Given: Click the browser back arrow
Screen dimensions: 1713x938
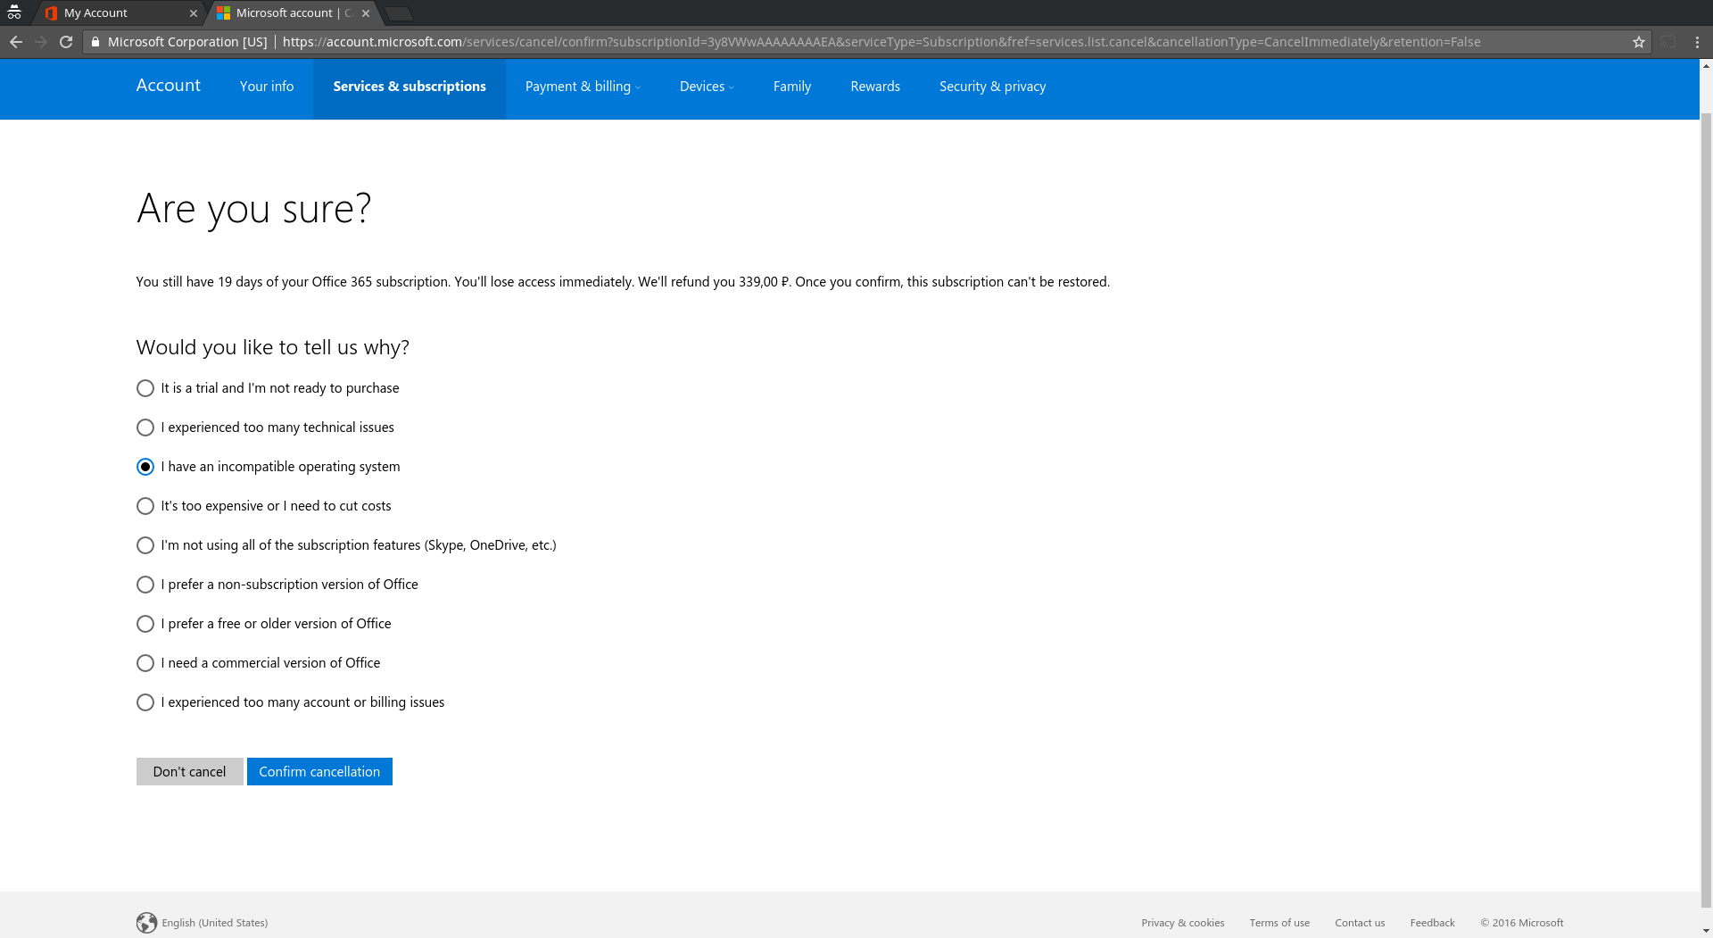Looking at the screenshot, I should [15, 42].
